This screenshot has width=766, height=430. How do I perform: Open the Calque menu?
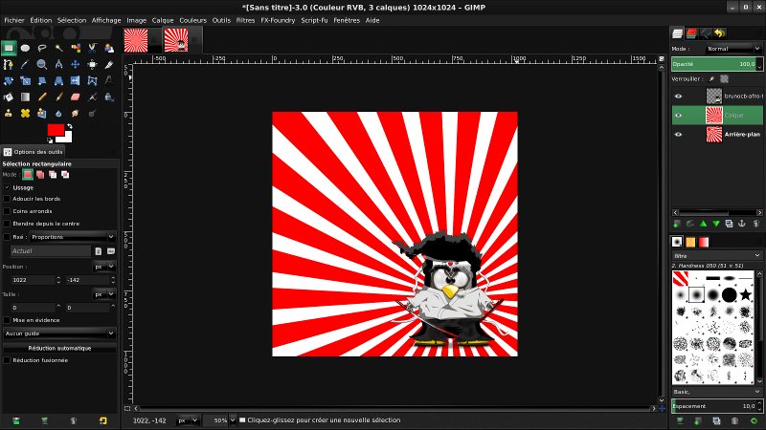click(x=163, y=20)
